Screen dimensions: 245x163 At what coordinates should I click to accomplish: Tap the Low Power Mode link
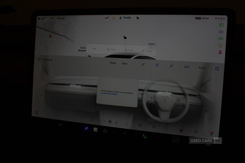tap(110, 94)
